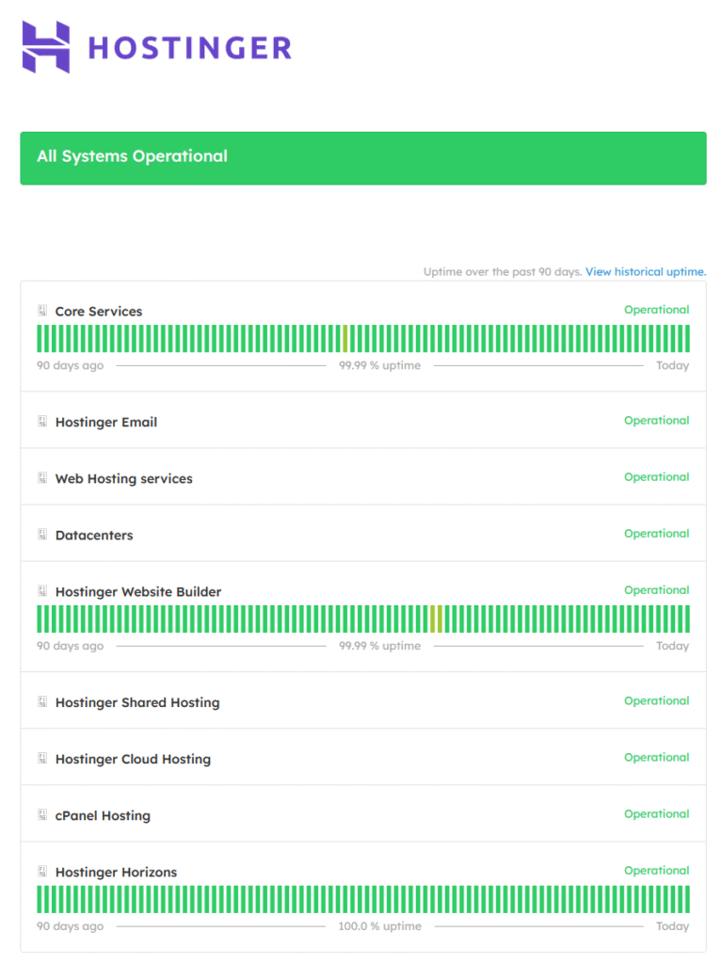Click the icon next to Web Hosting services

tap(42, 478)
